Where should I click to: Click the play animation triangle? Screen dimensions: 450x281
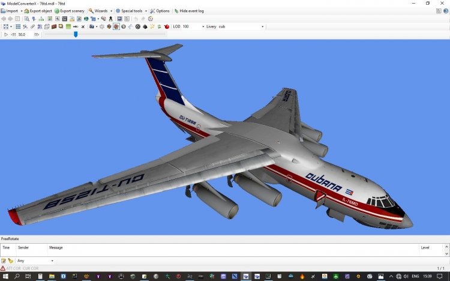pyautogui.click(x=6, y=34)
